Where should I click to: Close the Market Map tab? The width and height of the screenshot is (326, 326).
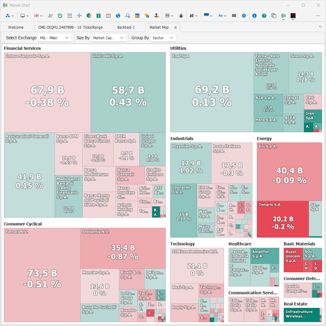tap(175, 27)
